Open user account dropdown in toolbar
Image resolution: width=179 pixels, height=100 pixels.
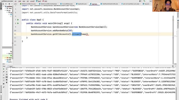pos(140,1)
